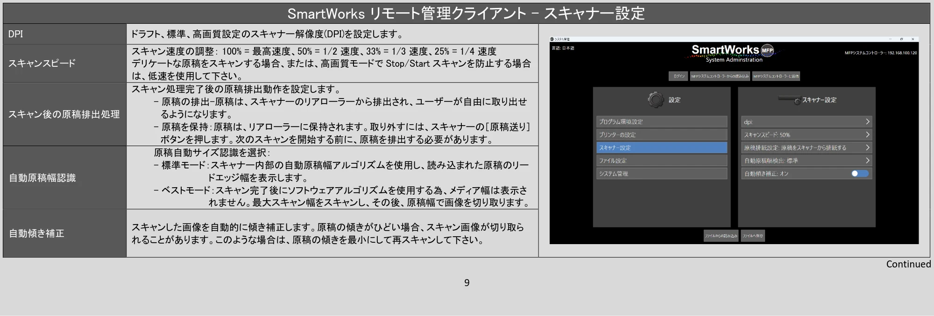Click the 言語: 日本語 language label
Image resolution: width=934 pixels, height=316 pixels.
coord(563,48)
